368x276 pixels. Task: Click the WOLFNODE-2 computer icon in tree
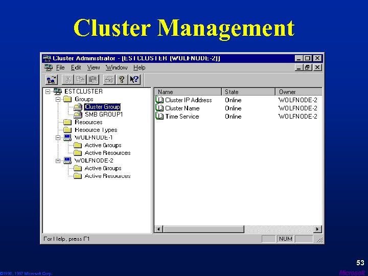(67, 160)
